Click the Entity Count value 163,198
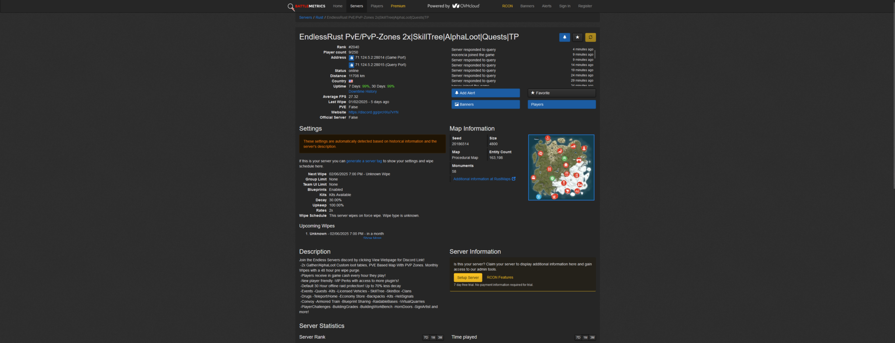895x343 pixels. (x=496, y=158)
